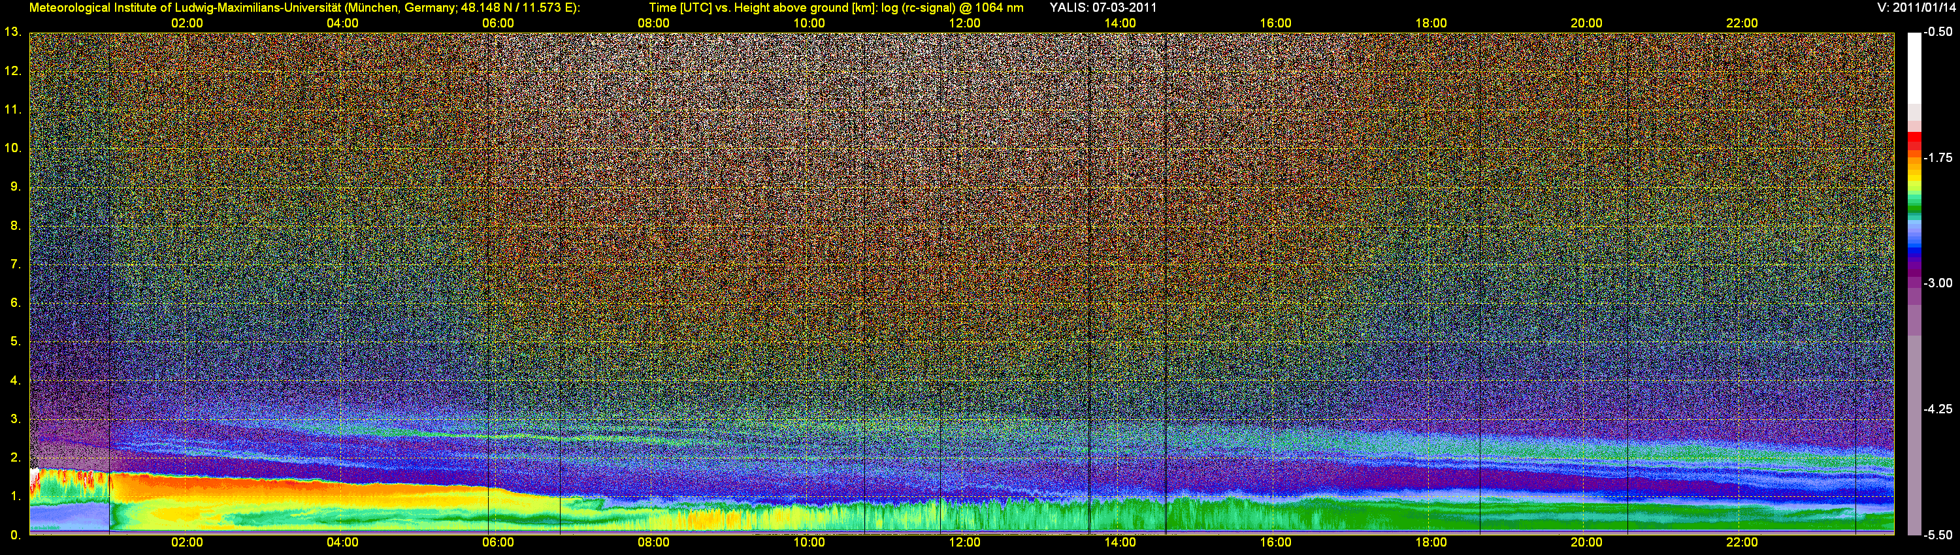Screen dimensions: 1960x555
Task: Click the '-4.25' color scale label
Action: [1938, 409]
